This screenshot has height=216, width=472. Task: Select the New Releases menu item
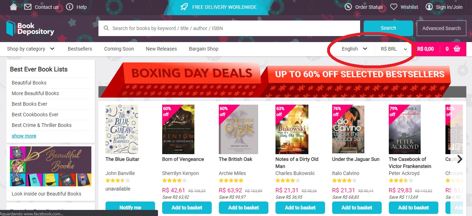click(x=161, y=49)
